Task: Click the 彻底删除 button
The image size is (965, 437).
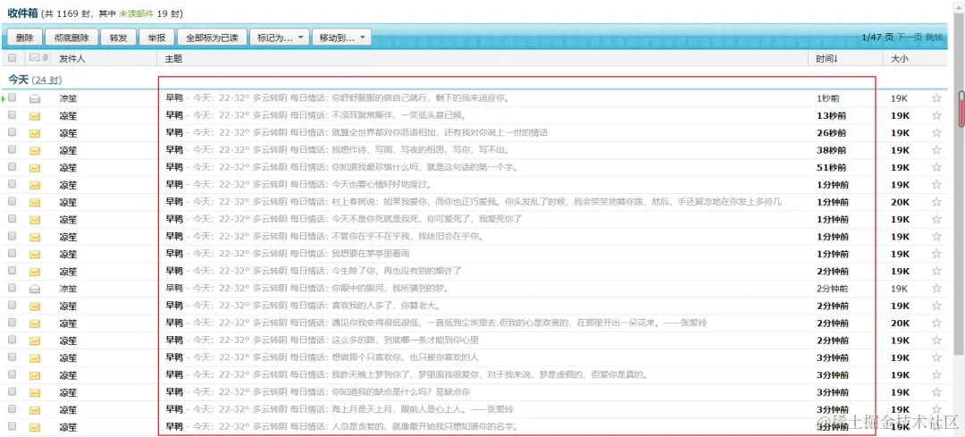Action: pos(71,38)
